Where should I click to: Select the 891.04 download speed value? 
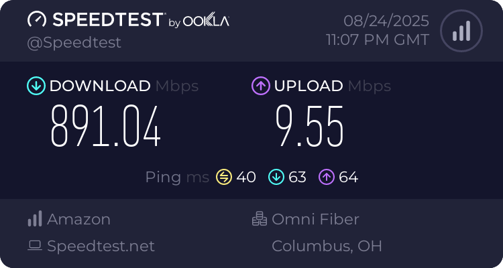106,127
